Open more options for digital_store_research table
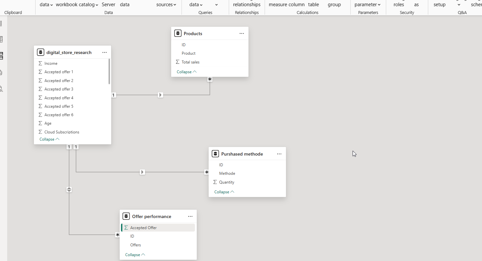 (x=104, y=52)
